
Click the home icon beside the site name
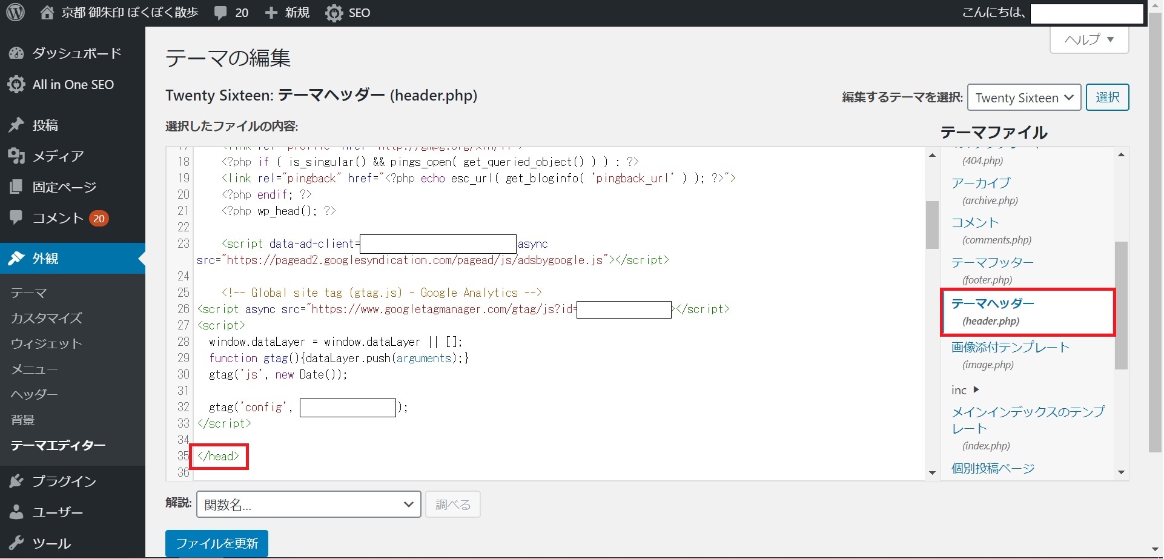(47, 13)
